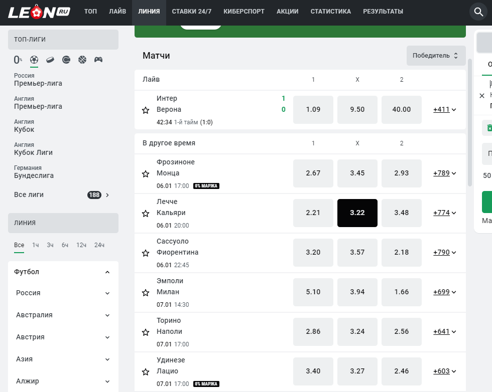Image resolution: width=492 pixels, height=392 pixels.
Task: Open the КИБЕРСПОРТ navigation tab
Action: [x=244, y=12]
